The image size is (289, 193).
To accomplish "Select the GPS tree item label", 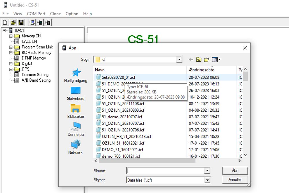I will click(x=25, y=69).
